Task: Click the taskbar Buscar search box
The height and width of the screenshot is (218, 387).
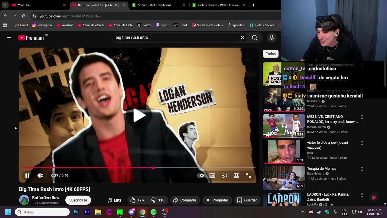Action: tap(42, 212)
